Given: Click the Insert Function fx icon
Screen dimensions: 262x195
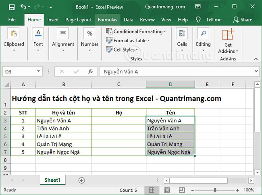Looking at the screenshot, I should 90,72.
